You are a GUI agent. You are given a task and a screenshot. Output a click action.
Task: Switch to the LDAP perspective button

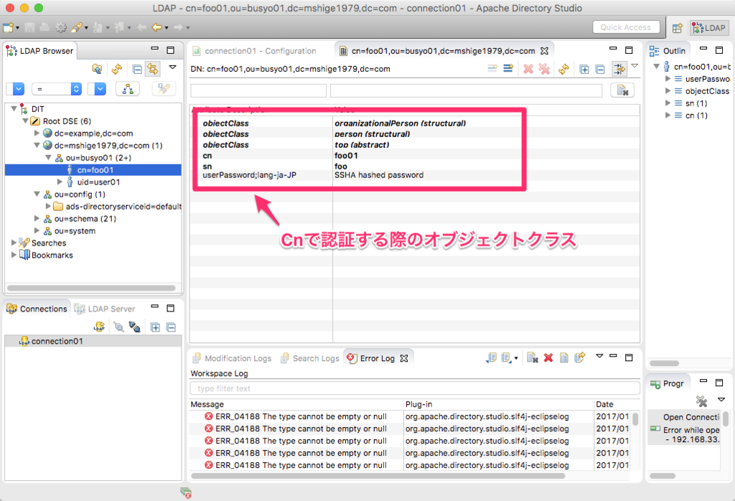point(709,28)
